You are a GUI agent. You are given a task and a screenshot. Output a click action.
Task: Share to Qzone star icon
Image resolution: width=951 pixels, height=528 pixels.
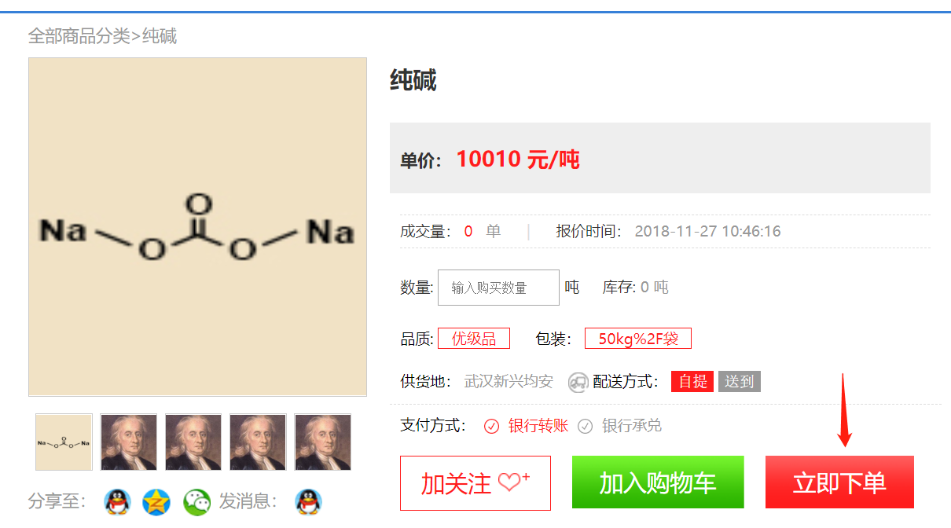(156, 501)
